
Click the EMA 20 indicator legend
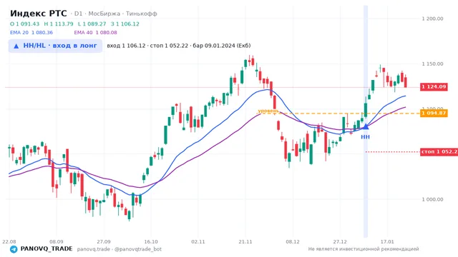(x=31, y=33)
